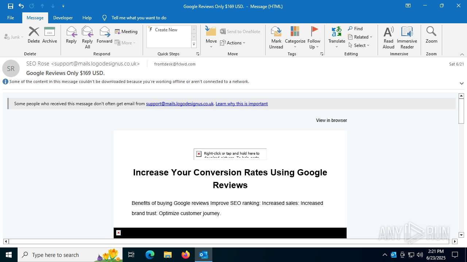
Task: Open the Help ribbon tab
Action: 87,18
